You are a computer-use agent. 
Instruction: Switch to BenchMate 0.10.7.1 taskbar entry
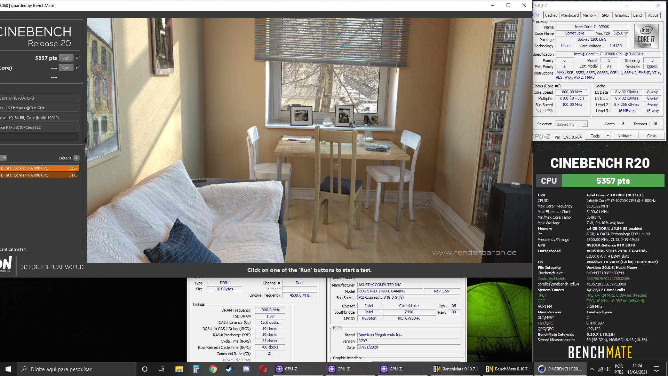click(456, 369)
